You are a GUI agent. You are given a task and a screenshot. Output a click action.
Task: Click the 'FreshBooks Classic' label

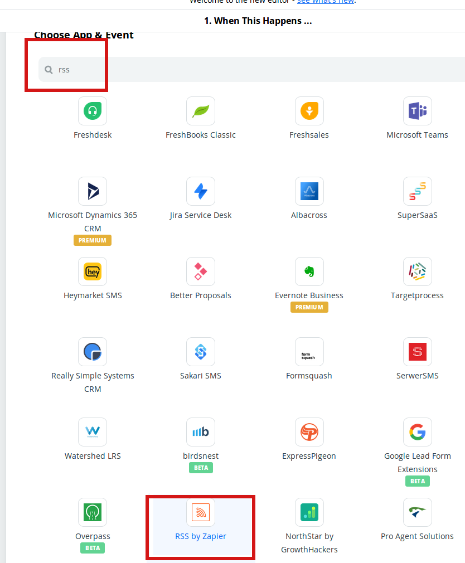[x=201, y=135]
